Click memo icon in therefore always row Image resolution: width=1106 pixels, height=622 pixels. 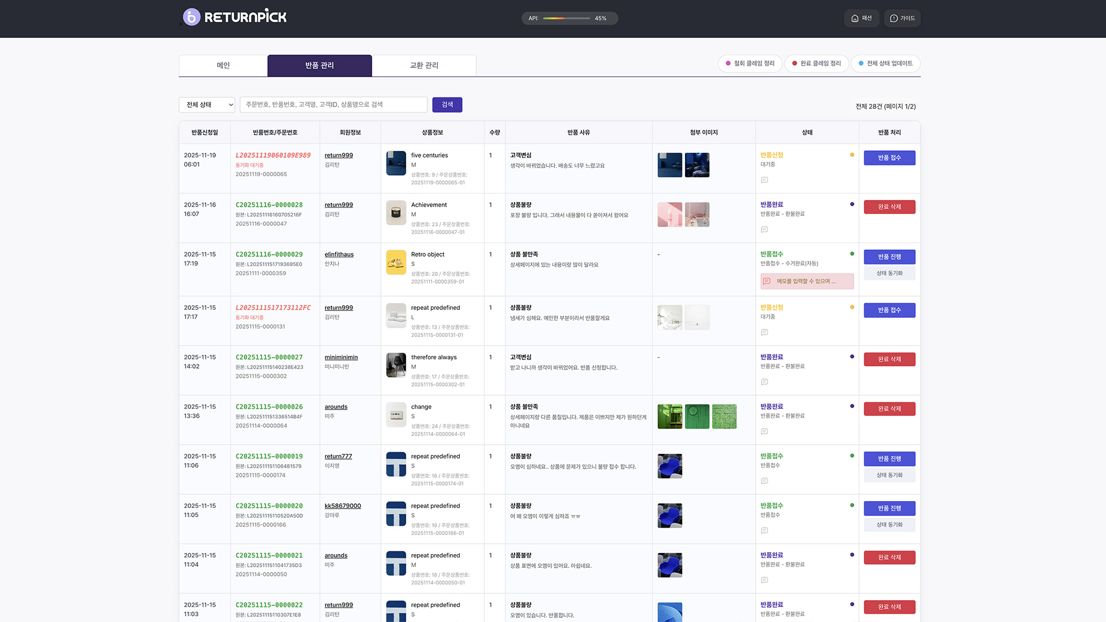[764, 382]
